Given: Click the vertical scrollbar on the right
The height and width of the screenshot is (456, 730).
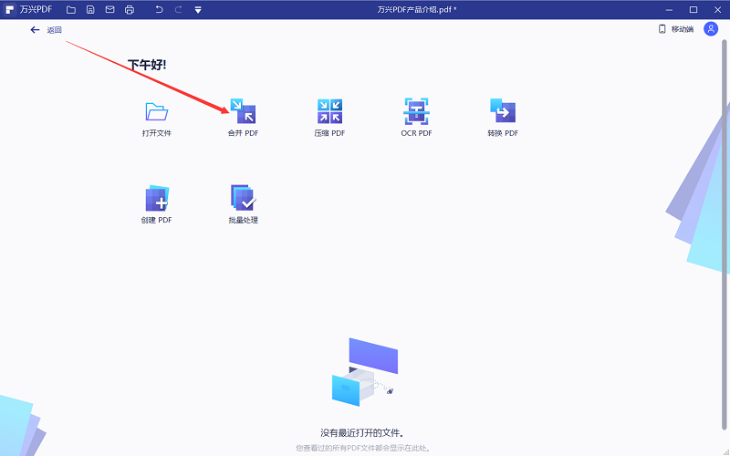Looking at the screenshot, I should [x=724, y=235].
